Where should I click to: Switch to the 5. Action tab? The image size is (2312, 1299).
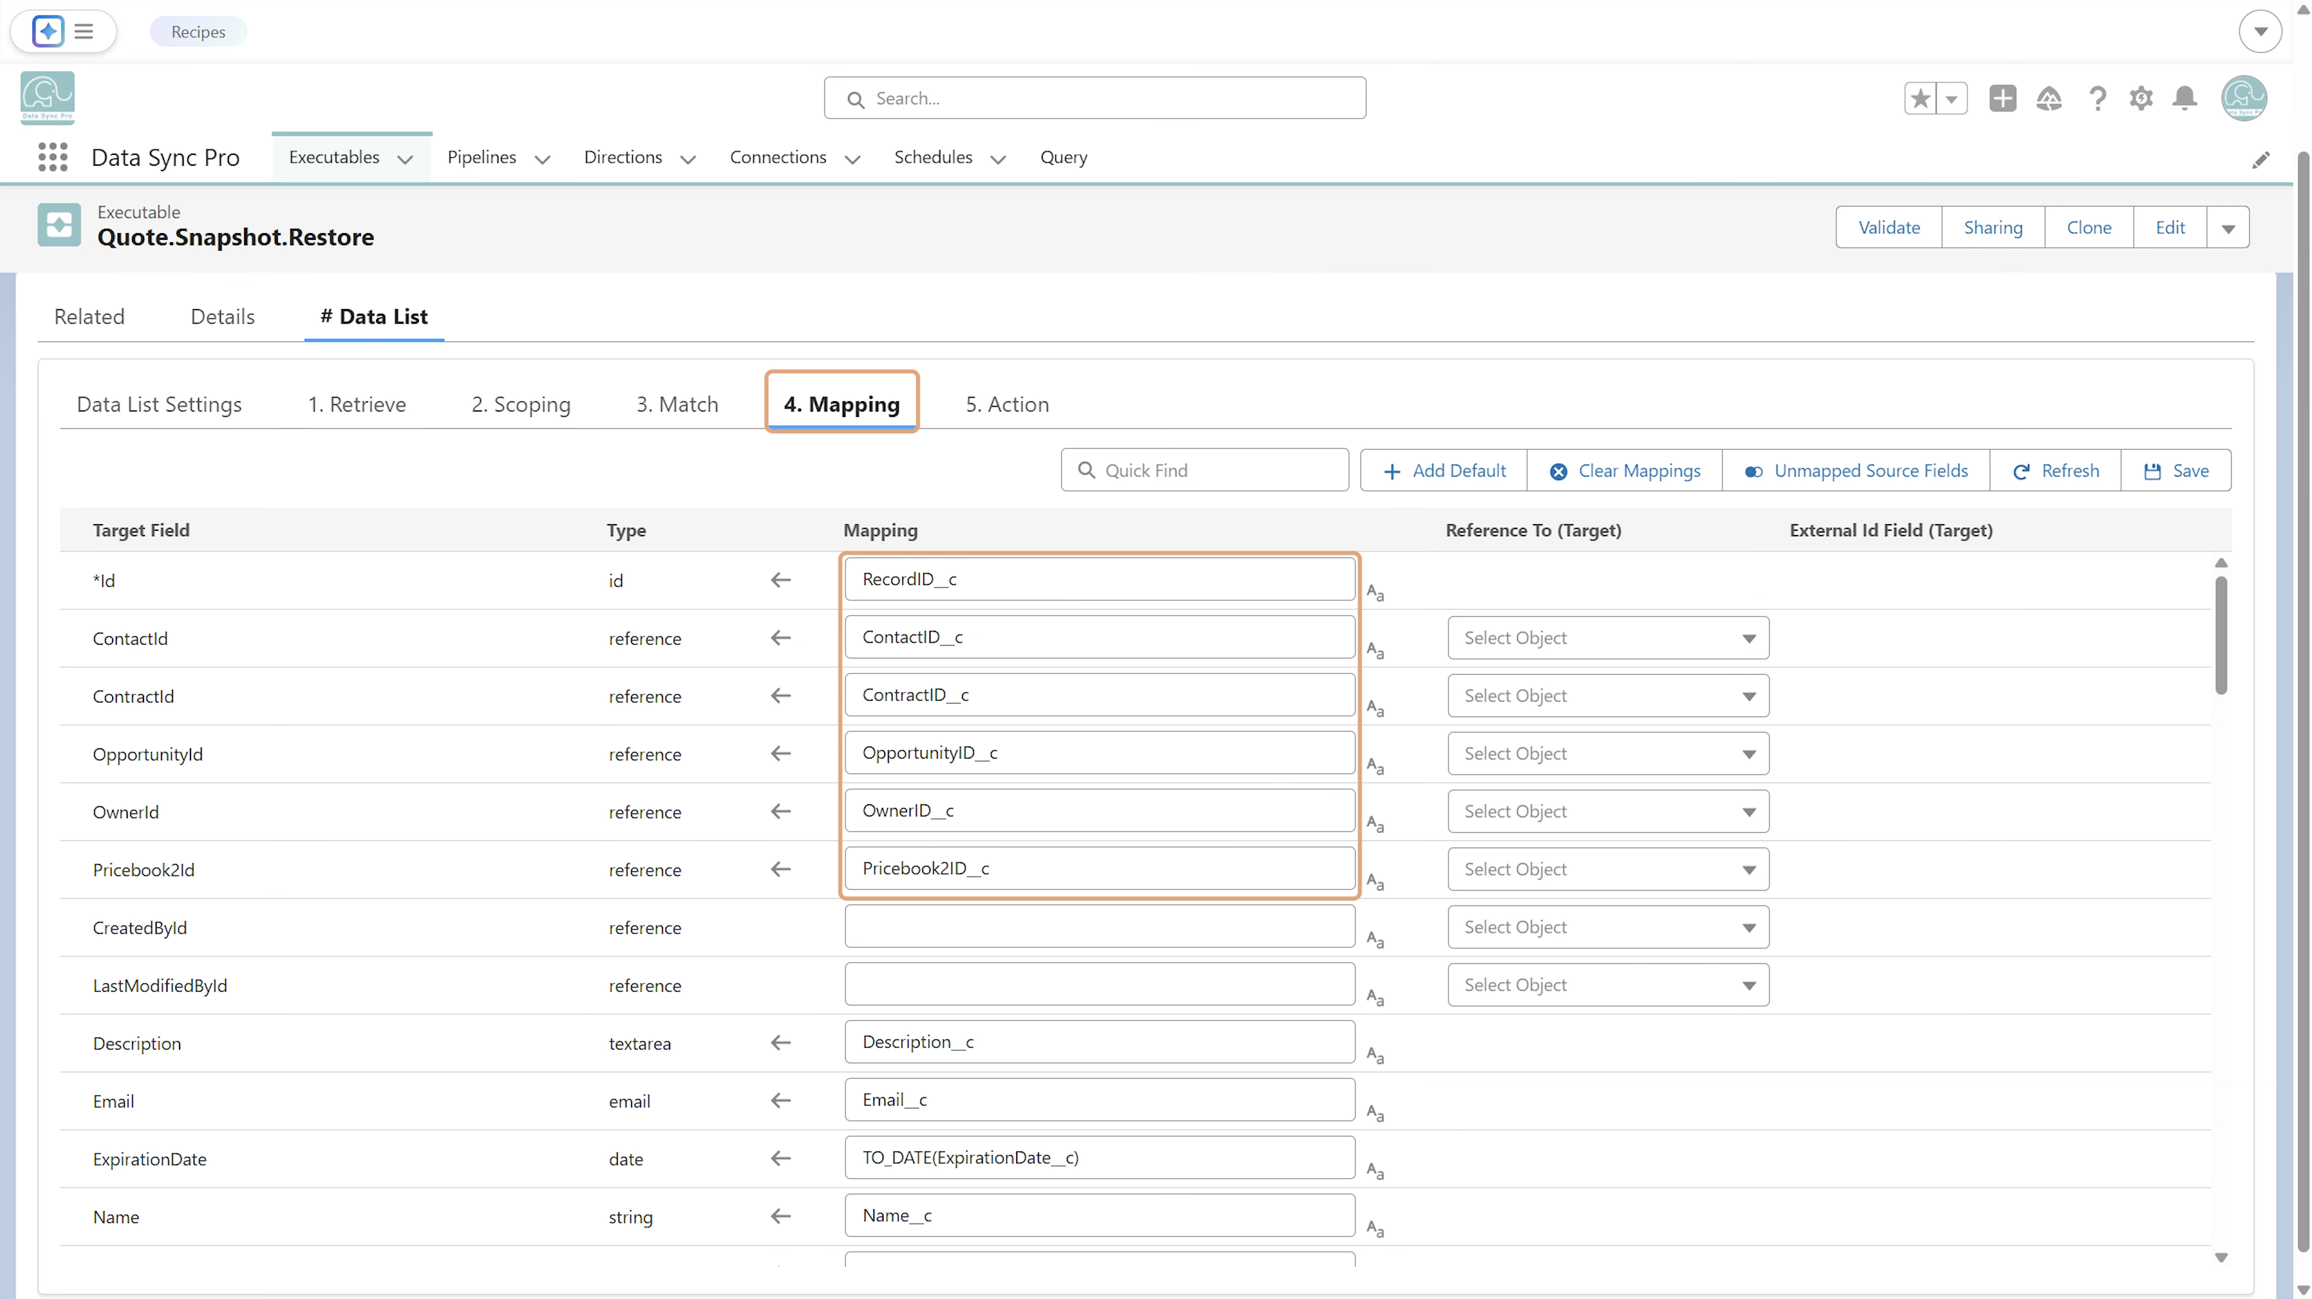point(1006,404)
